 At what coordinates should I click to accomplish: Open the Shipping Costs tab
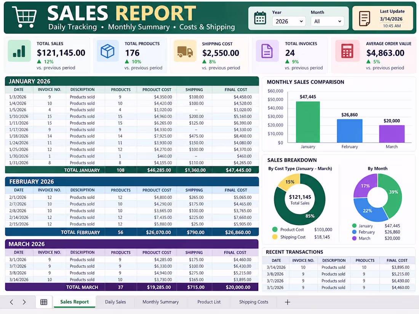click(254, 302)
